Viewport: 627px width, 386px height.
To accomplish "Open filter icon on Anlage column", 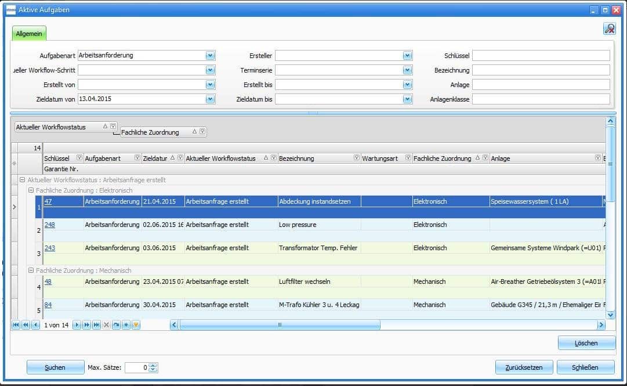I will tap(598, 158).
